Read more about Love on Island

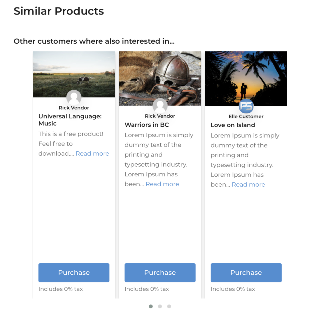(x=248, y=184)
